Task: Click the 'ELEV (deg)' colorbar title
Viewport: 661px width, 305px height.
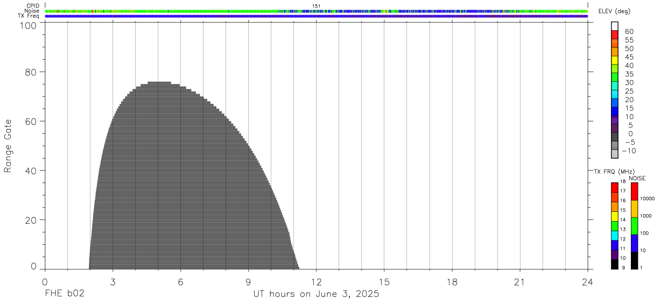Action: [x=614, y=12]
